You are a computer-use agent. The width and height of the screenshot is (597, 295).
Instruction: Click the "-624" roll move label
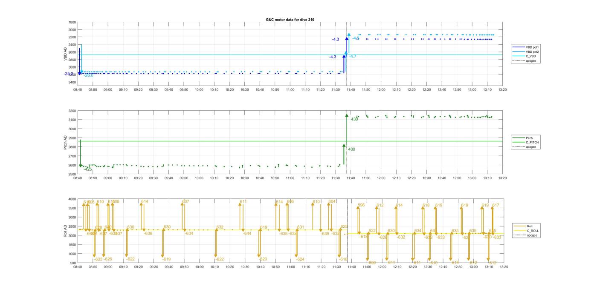(x=301, y=259)
